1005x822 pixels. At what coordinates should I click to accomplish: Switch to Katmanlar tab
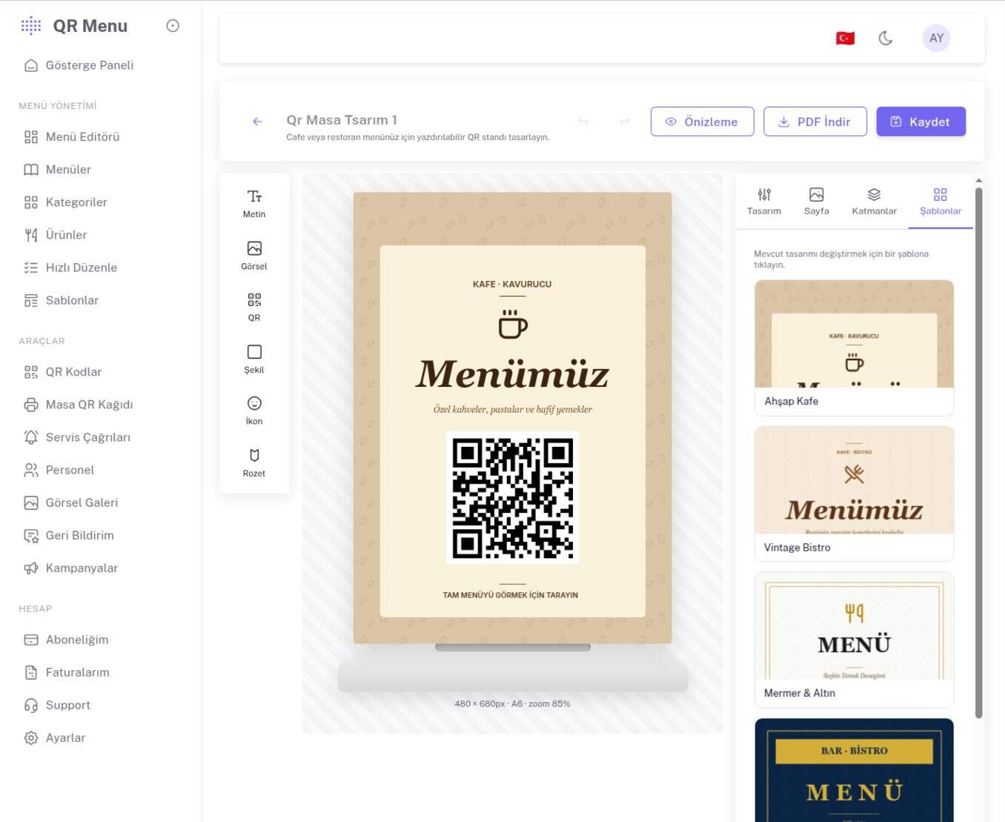874,202
